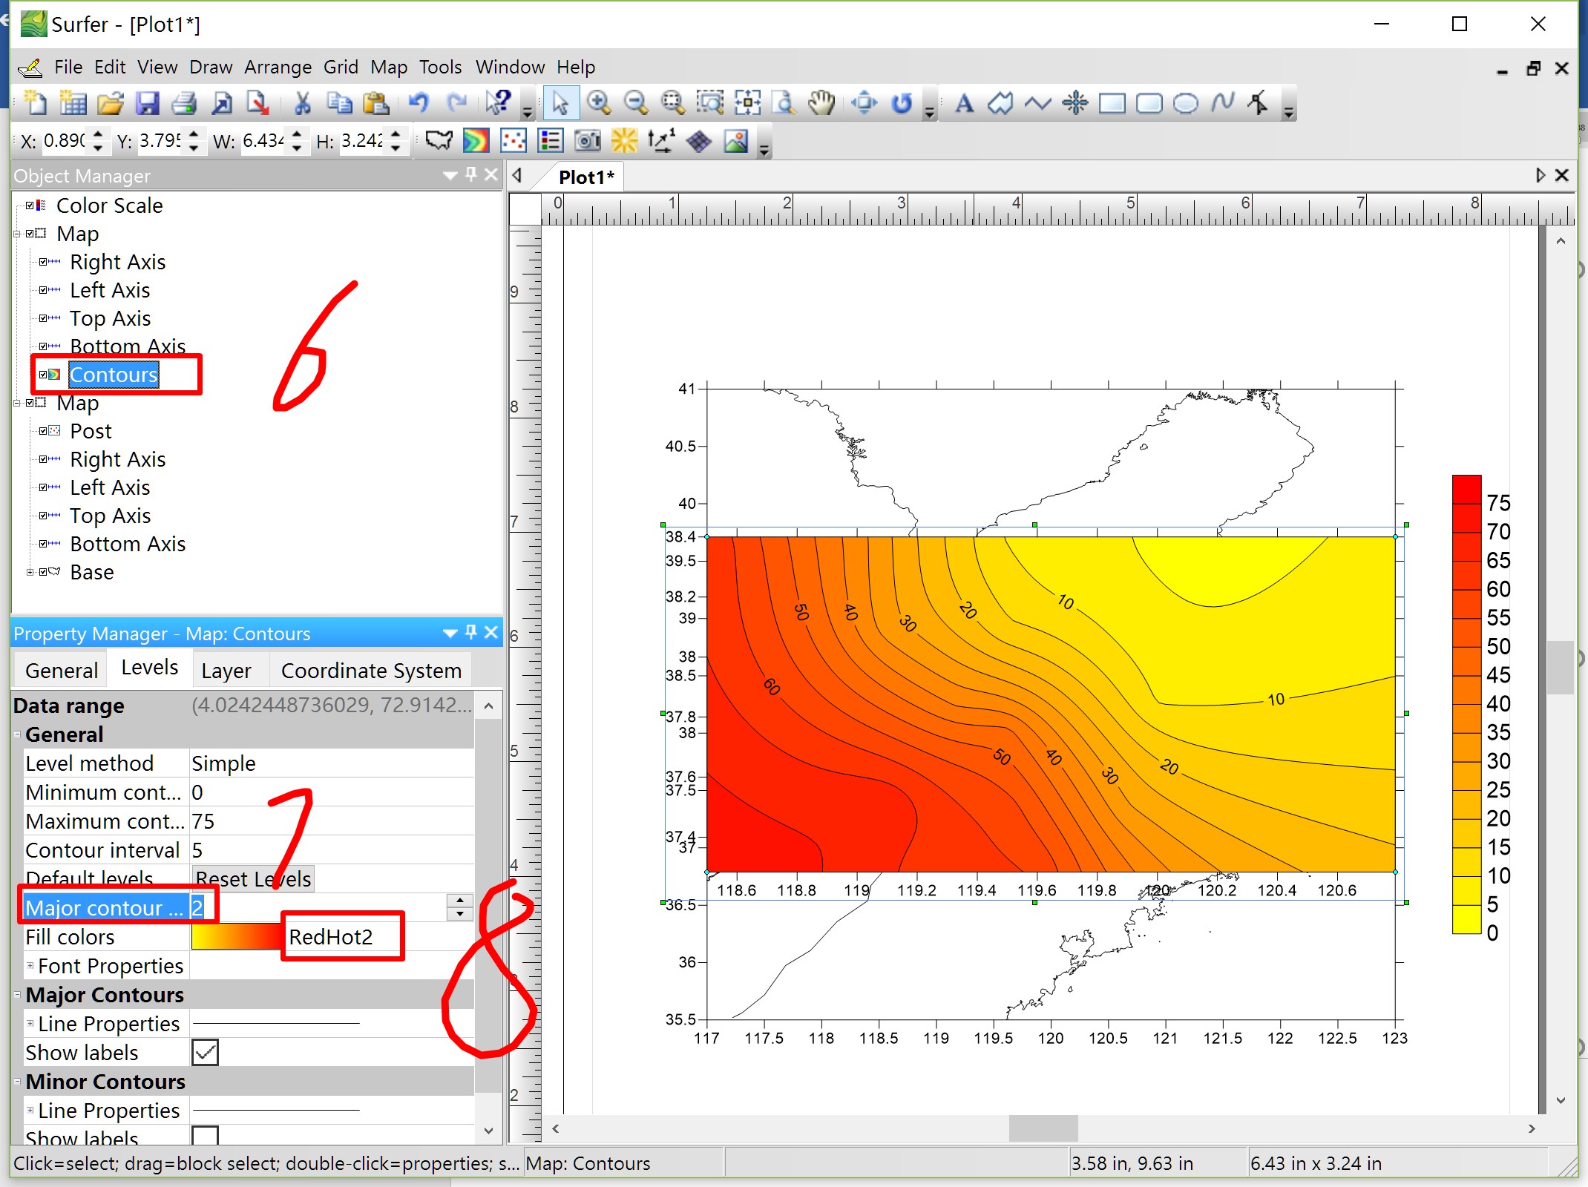The image size is (1588, 1187).
Task: Uncheck the Color Scale visibility box
Action: click(x=30, y=205)
